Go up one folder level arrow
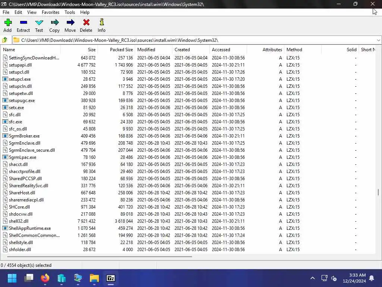 pyautogui.click(x=5, y=40)
